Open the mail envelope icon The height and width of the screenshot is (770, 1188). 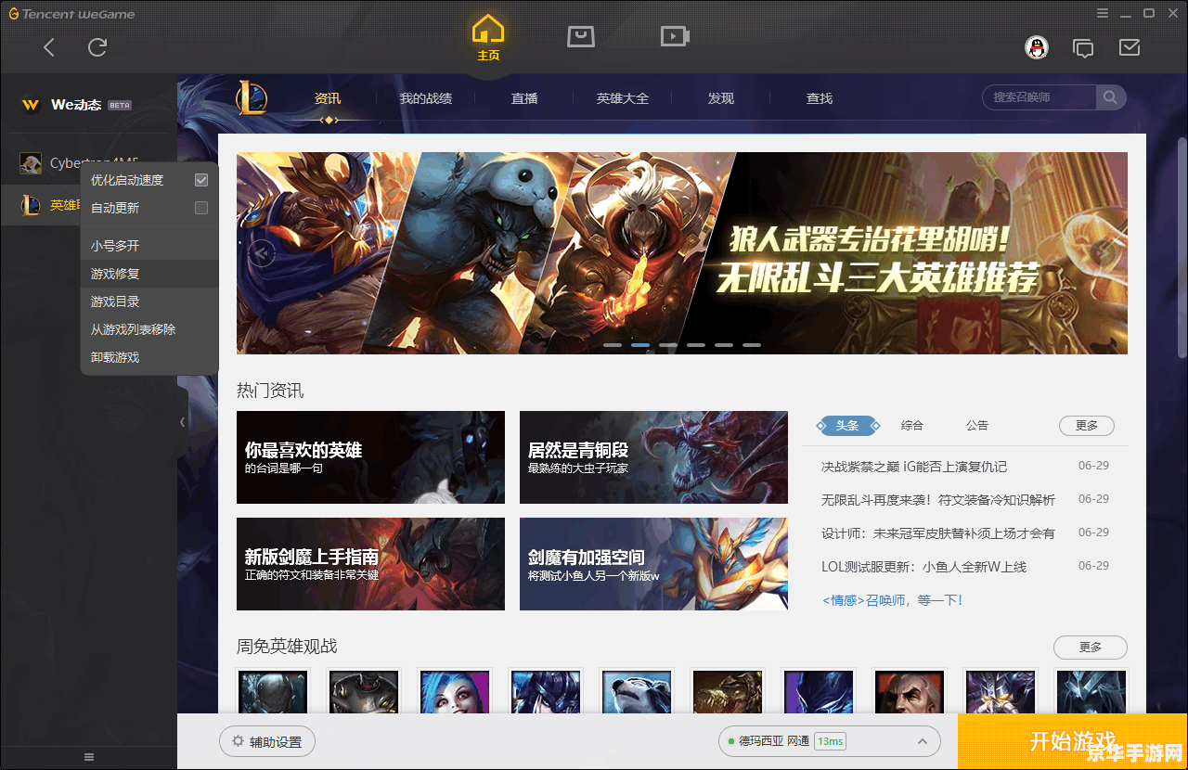tap(1130, 46)
